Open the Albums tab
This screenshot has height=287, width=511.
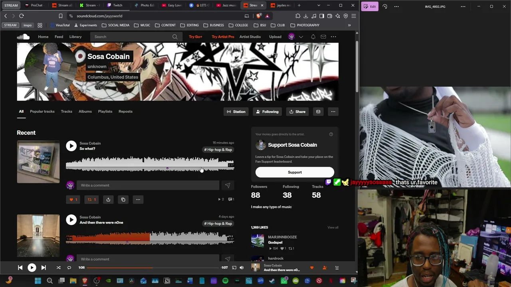[x=85, y=112]
